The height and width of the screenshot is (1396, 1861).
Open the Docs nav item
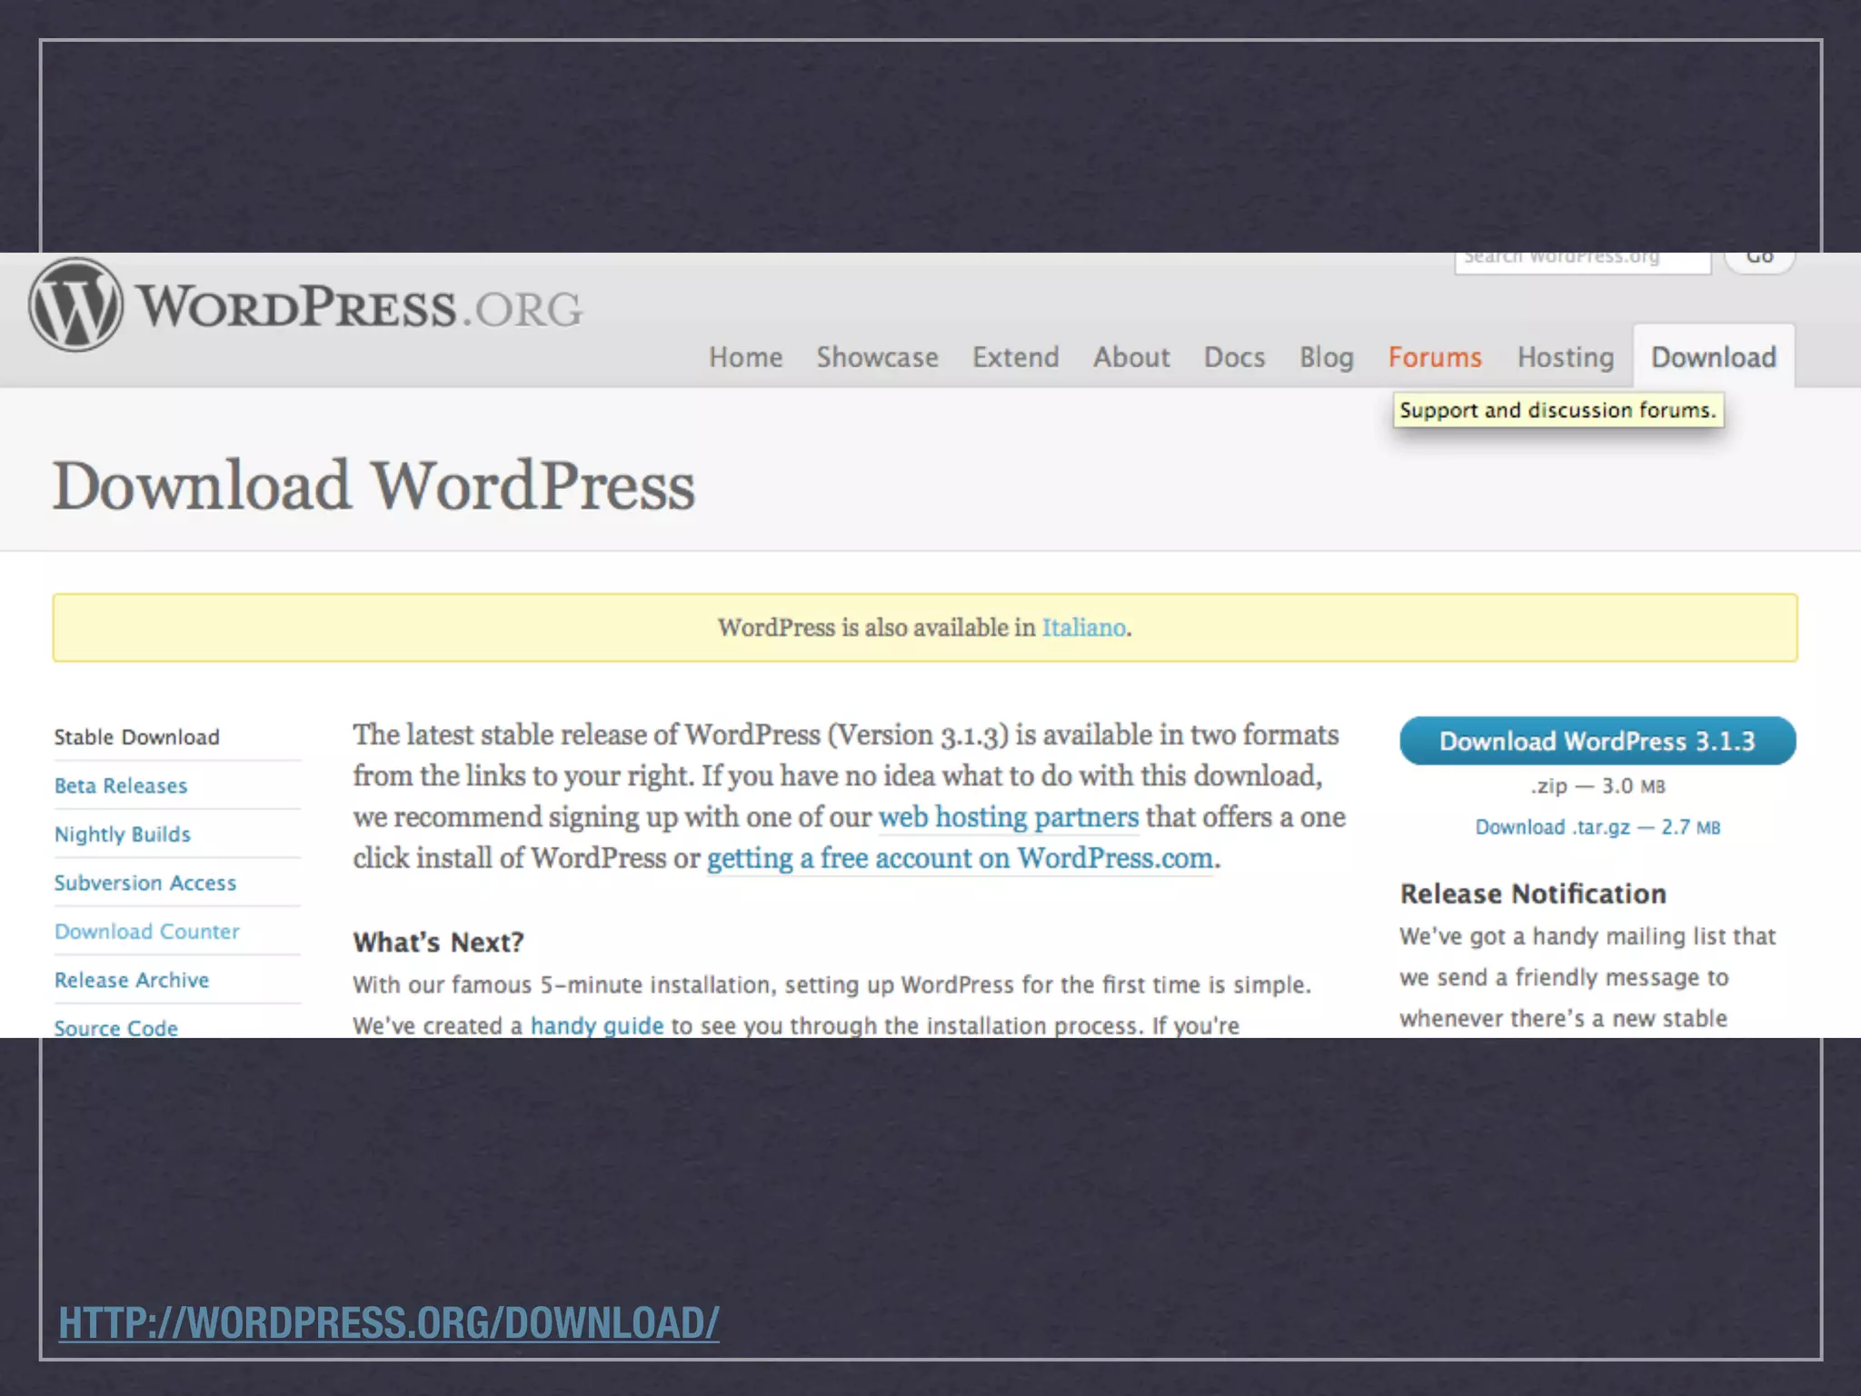point(1234,357)
